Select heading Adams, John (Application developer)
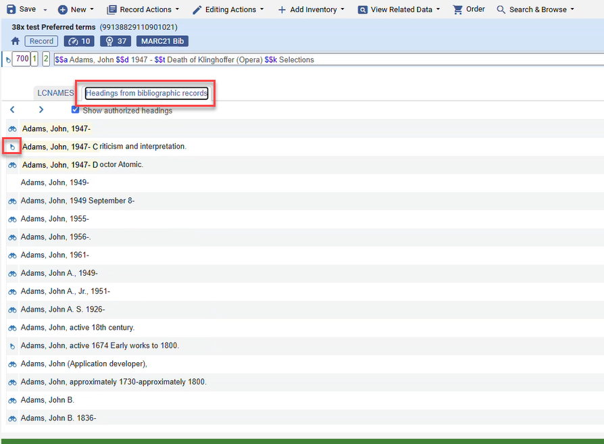Viewport: 604px width, 444px height. click(84, 364)
